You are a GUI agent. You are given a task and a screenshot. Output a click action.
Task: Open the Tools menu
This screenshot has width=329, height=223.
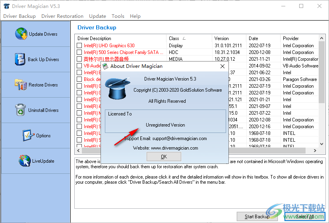tap(118, 16)
